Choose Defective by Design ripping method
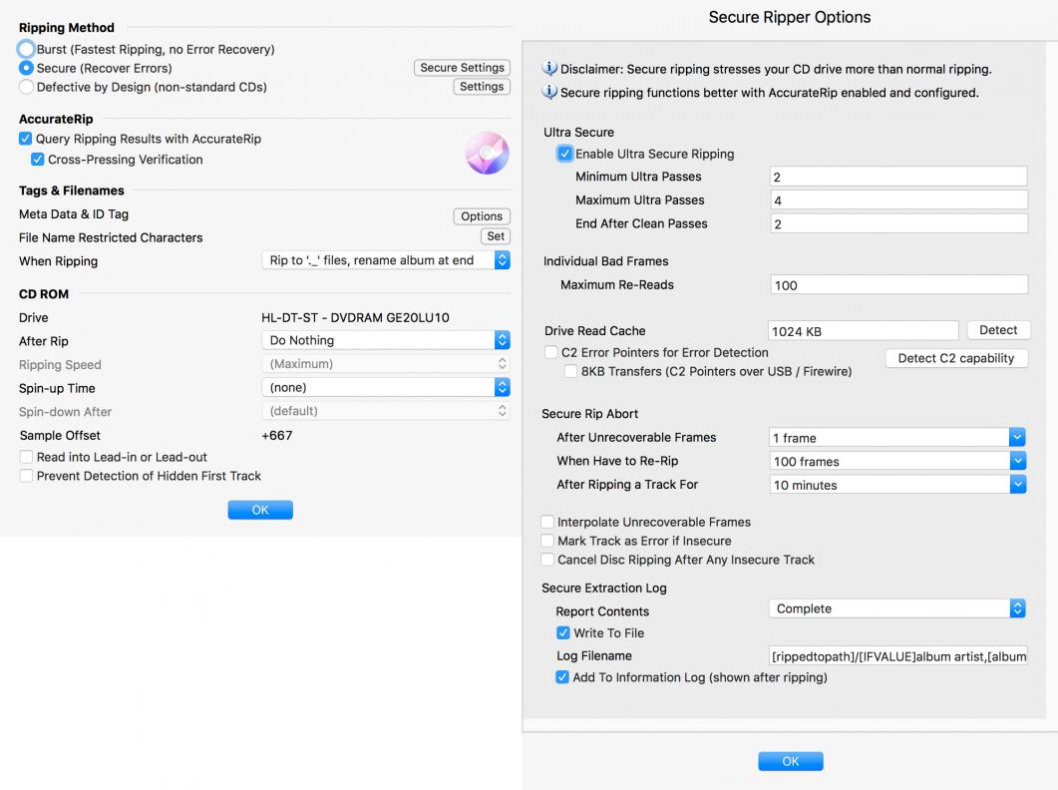 click(27, 87)
